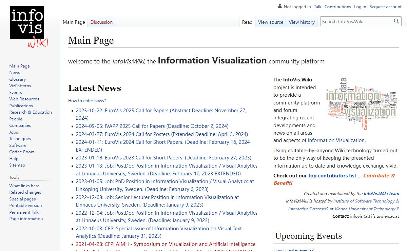Open the View history tab
Viewport: 407px width, 251px height.
click(302, 22)
